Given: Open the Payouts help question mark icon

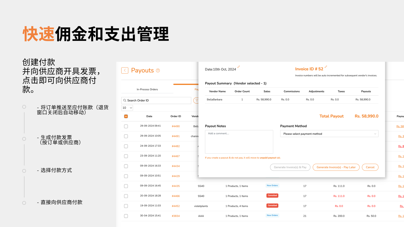Looking at the screenshot, I should (158, 70).
